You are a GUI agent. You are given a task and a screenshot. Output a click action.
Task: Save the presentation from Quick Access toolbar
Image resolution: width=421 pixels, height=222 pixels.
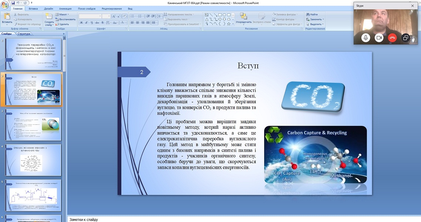click(x=13, y=3)
